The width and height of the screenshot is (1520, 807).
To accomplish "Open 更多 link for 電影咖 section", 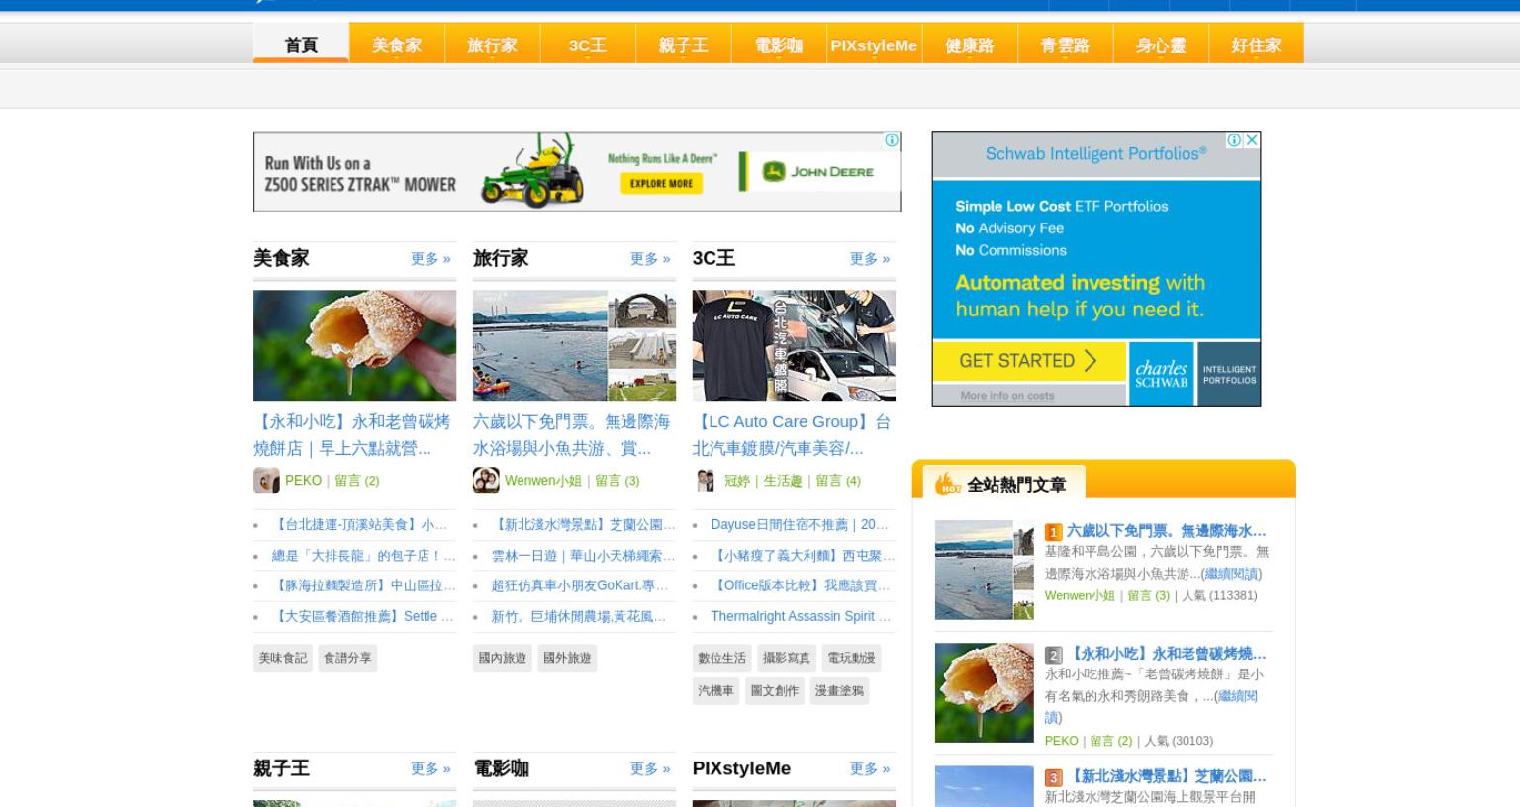I will 650,769.
